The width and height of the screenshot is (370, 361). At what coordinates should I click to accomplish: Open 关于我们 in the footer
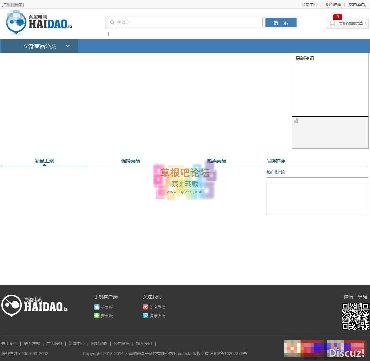click(9, 343)
